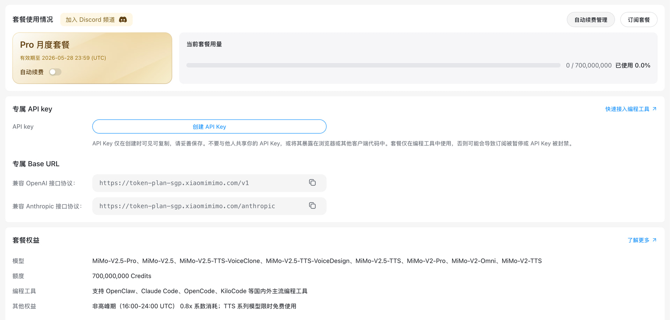Click 兼容 OpenAI 接口协议 label
This screenshot has height=320, width=670.
pos(44,183)
